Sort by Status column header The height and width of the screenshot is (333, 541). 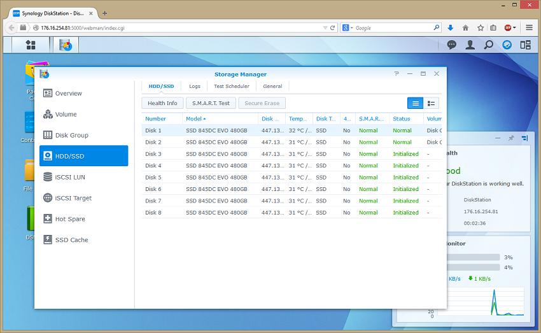click(x=406, y=118)
